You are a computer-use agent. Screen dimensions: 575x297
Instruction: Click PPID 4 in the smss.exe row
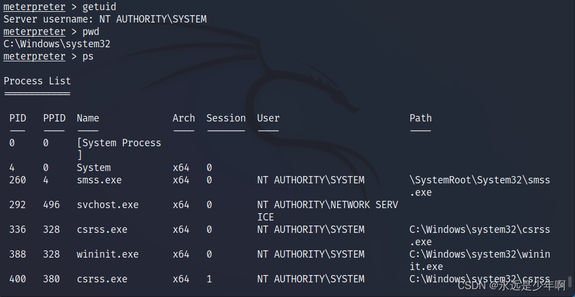coord(46,181)
